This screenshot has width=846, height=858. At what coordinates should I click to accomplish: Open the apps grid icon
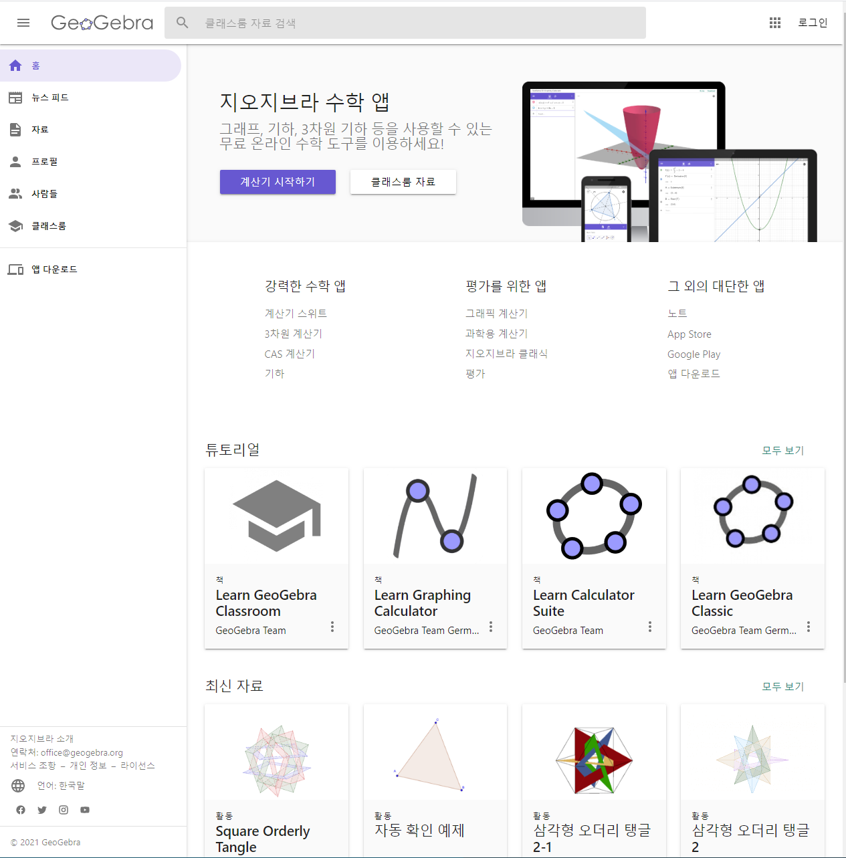pos(775,23)
